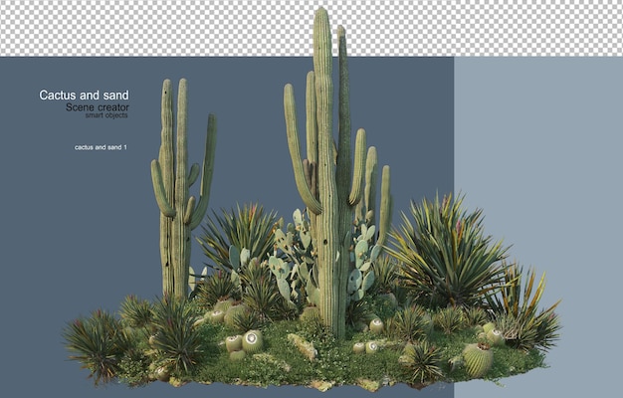Click the 'Cactus and sand' title text

(84, 95)
